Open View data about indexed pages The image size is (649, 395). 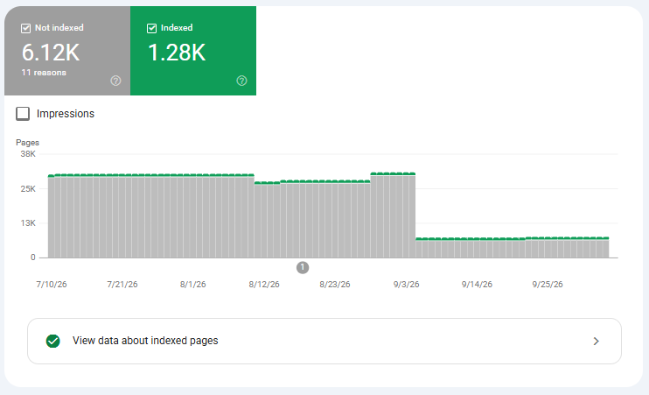pyautogui.click(x=324, y=341)
